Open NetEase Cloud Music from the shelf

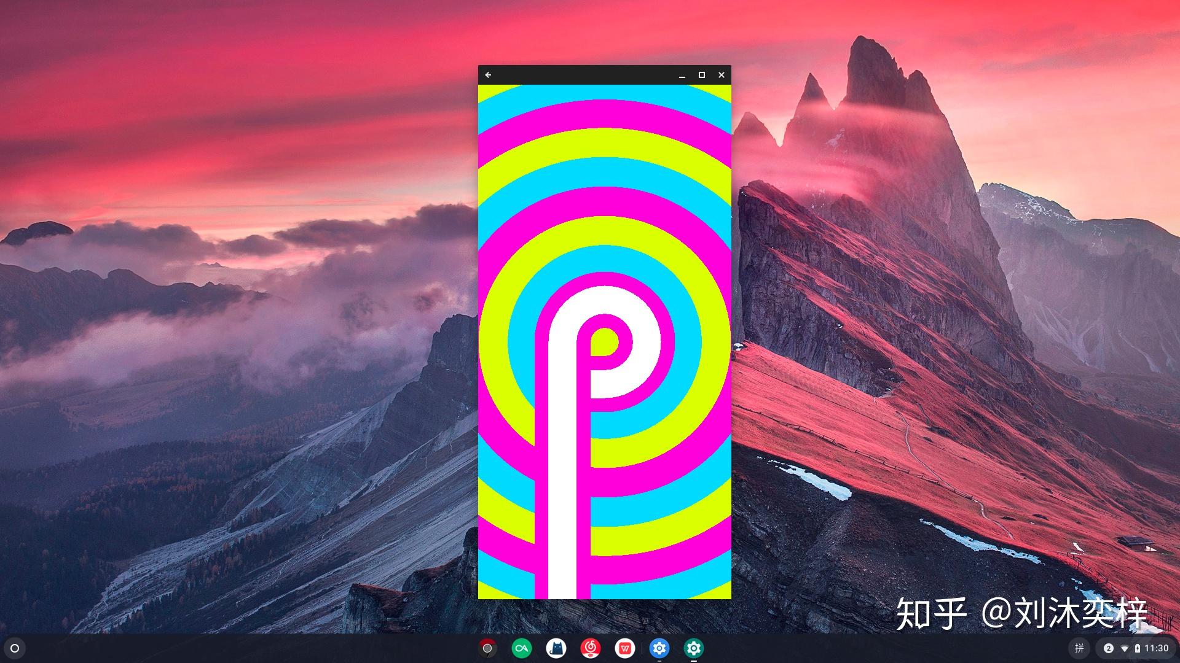click(591, 648)
